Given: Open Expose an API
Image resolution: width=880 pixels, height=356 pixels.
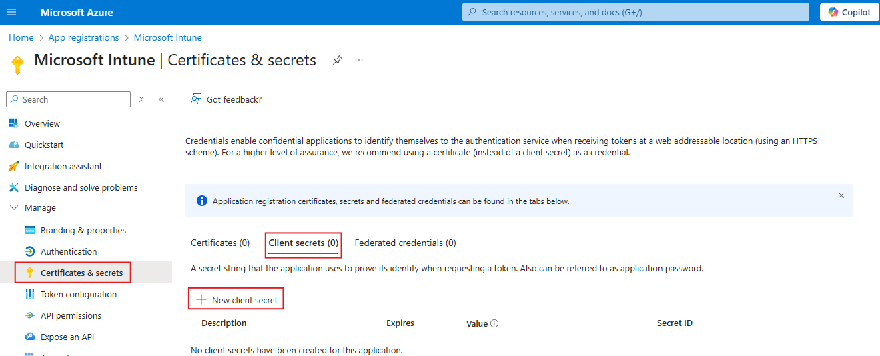Looking at the screenshot, I should pyautogui.click(x=67, y=337).
